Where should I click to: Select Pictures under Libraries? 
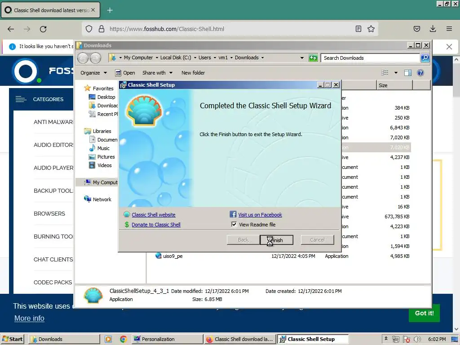(102, 157)
